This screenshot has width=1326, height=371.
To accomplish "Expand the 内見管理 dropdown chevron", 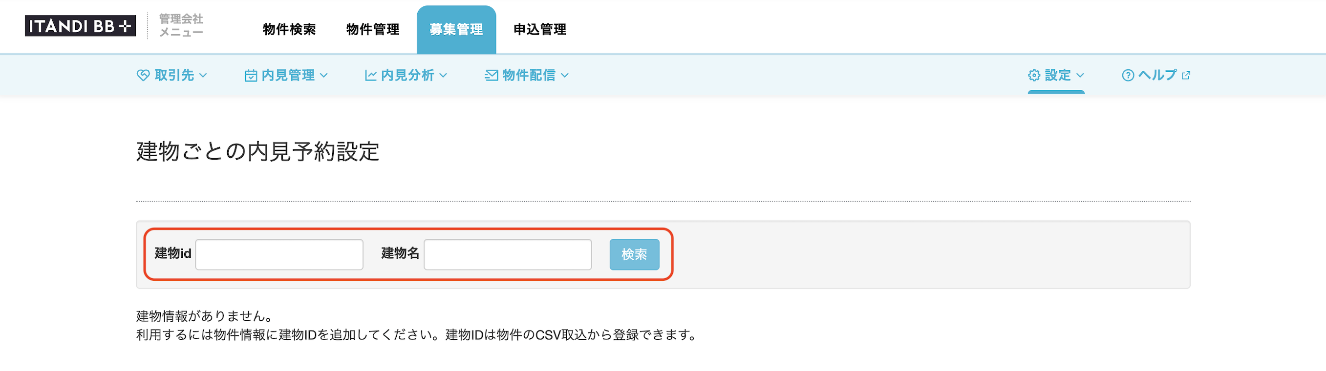I will pyautogui.click(x=324, y=76).
